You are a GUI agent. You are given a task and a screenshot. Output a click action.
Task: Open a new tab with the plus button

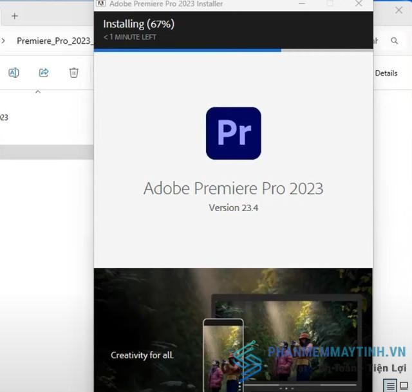click(15, 16)
